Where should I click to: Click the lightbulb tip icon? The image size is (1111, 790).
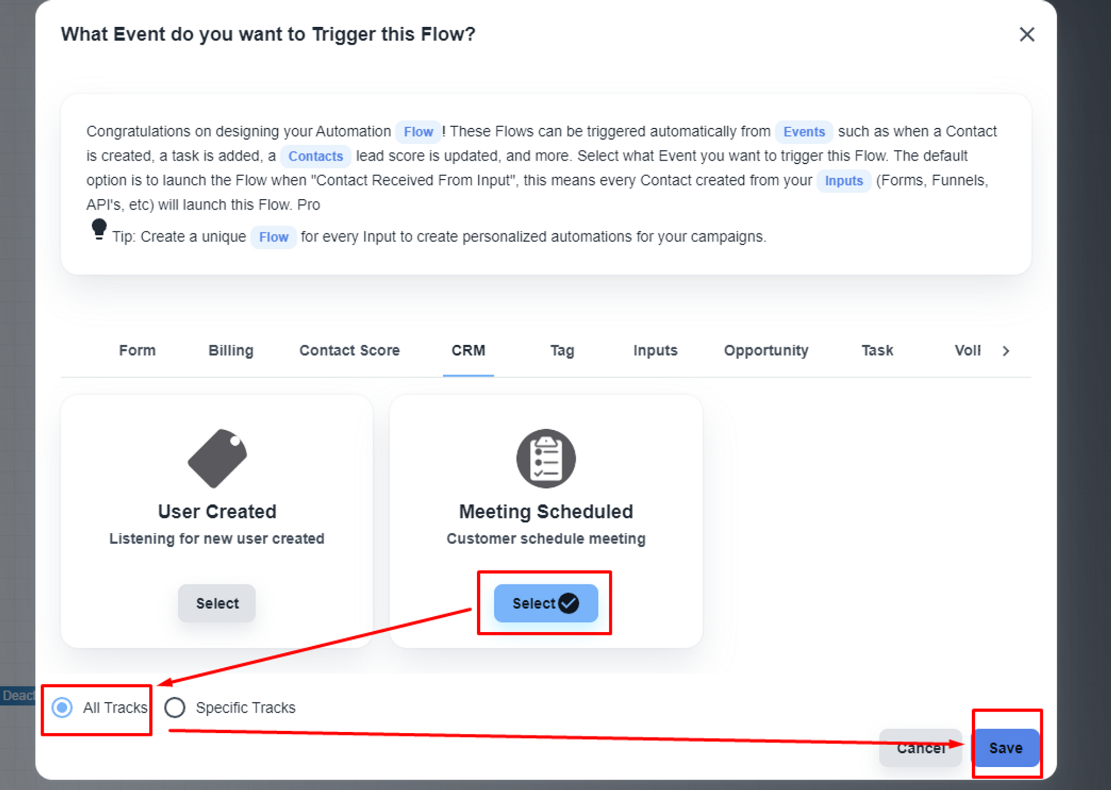point(99,229)
